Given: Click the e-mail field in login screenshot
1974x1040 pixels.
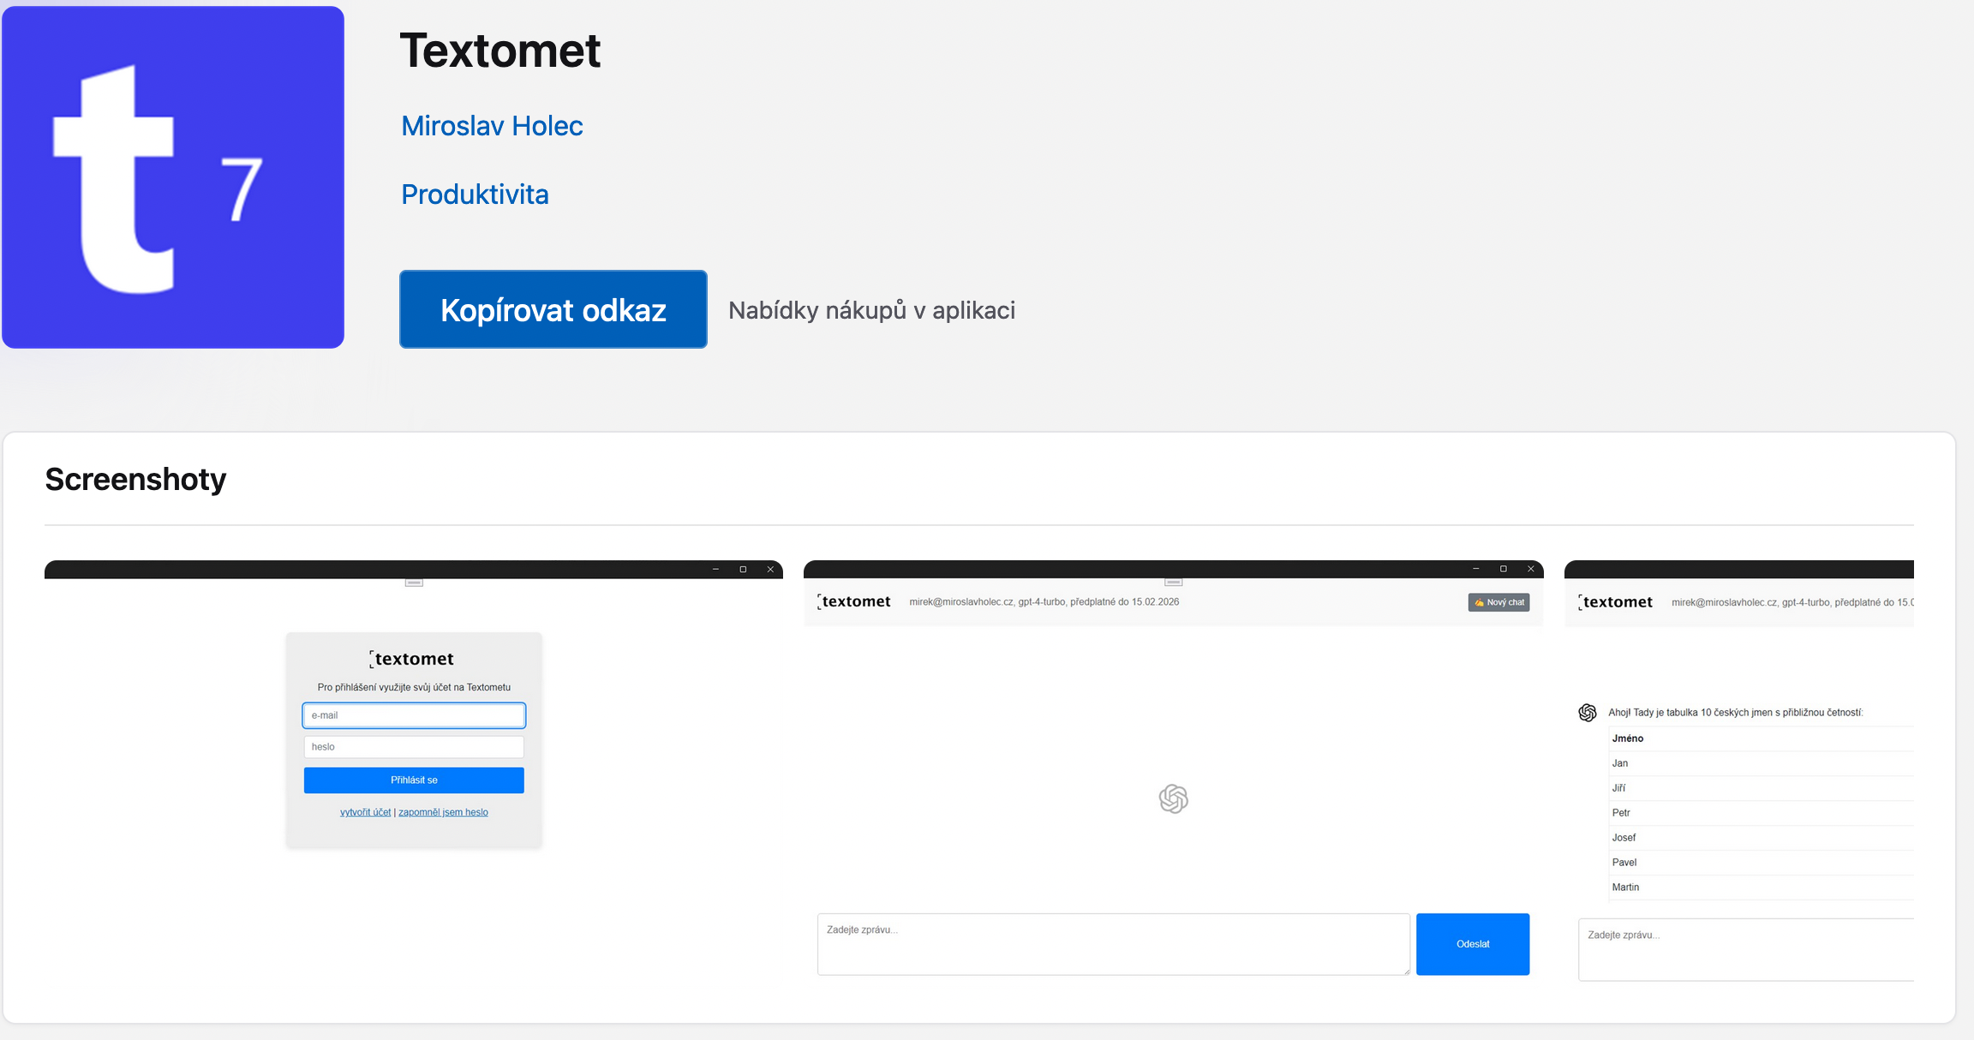Looking at the screenshot, I should click(414, 715).
